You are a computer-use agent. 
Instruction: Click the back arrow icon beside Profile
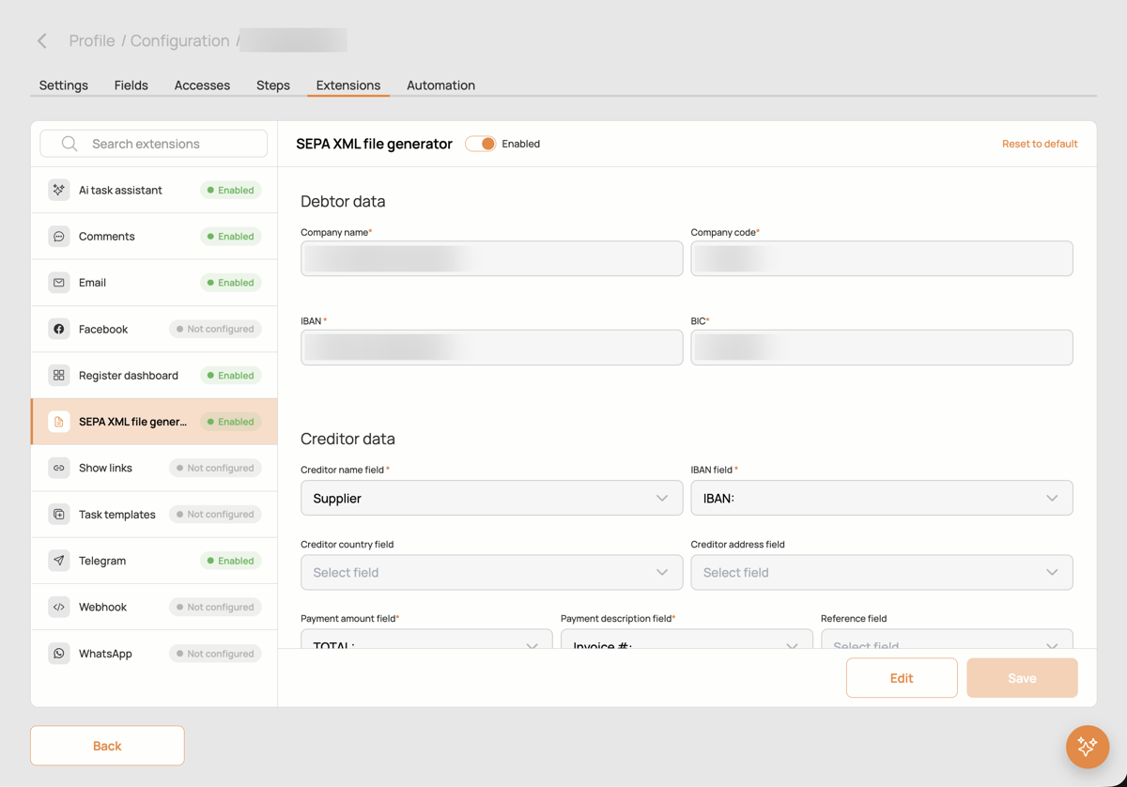point(42,40)
